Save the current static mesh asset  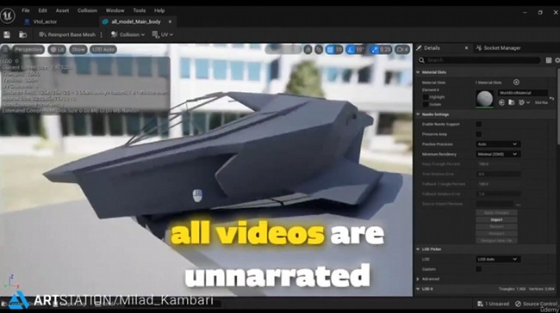click(x=7, y=34)
